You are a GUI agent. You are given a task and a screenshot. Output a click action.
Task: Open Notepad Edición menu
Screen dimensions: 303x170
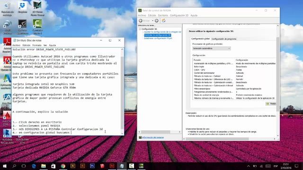point(27,45)
